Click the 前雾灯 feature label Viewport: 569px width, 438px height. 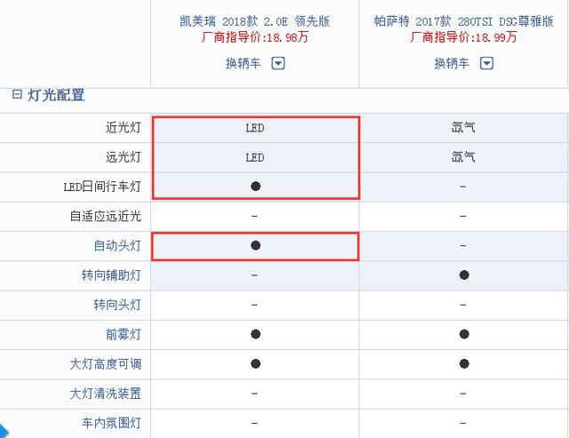[123, 334]
